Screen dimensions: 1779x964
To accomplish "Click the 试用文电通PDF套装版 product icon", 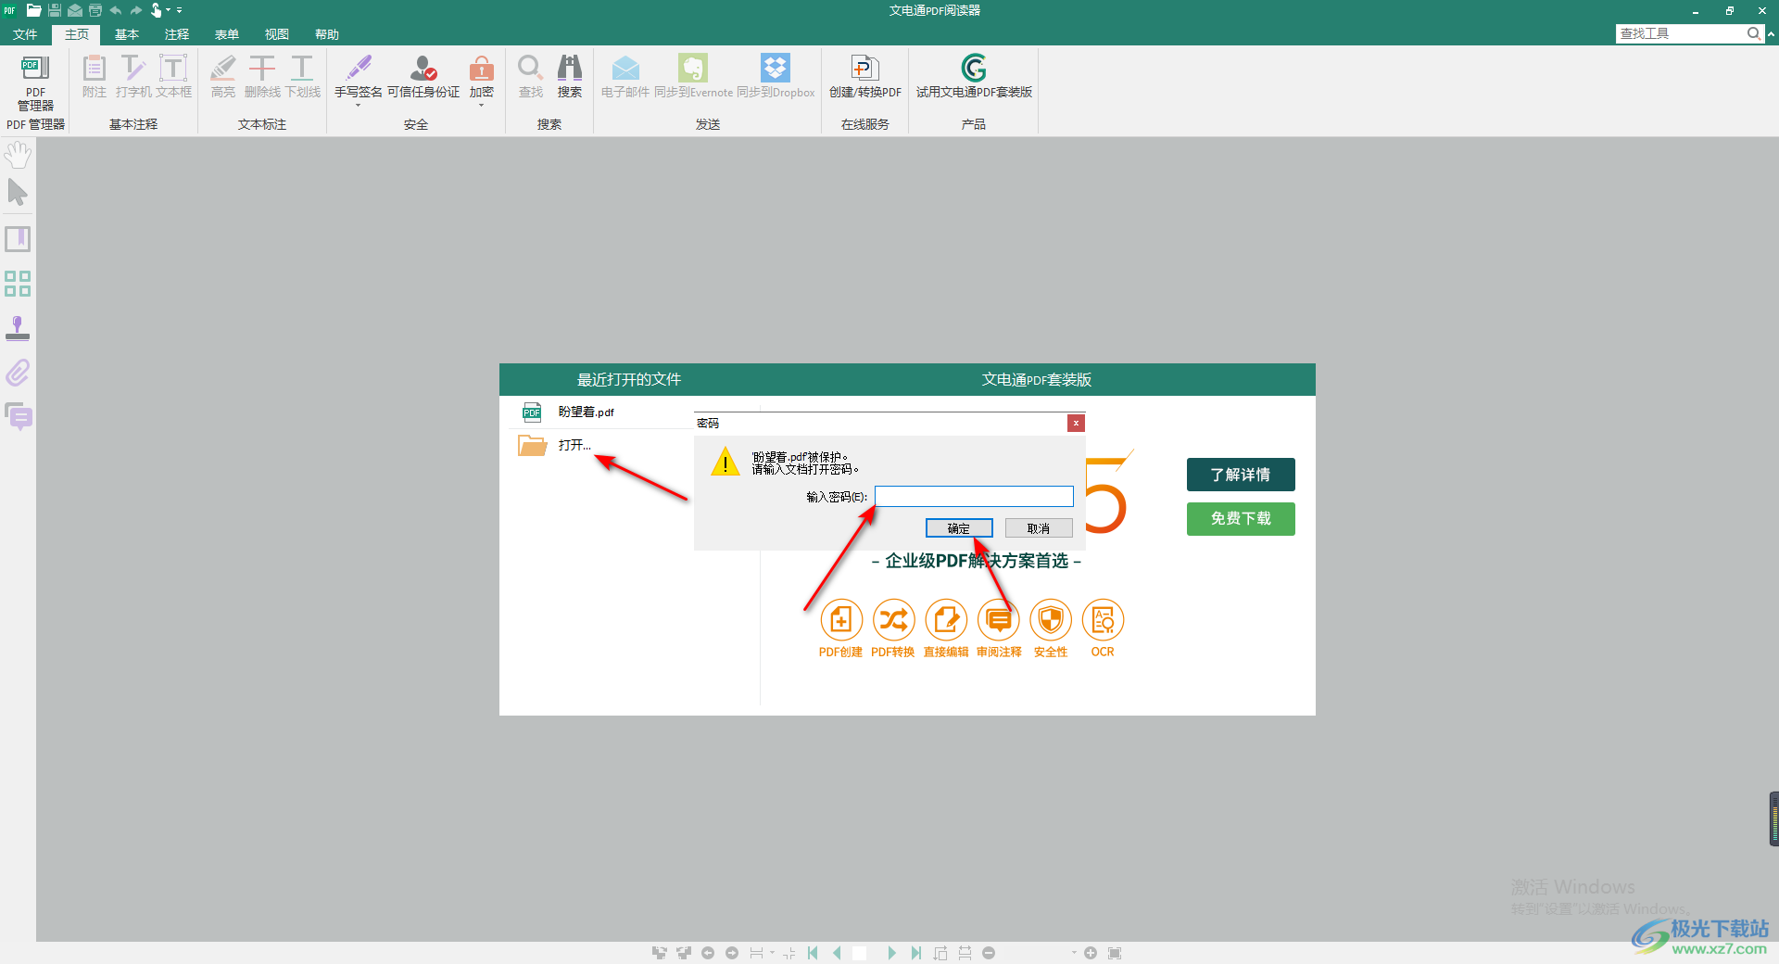I will pos(974,68).
